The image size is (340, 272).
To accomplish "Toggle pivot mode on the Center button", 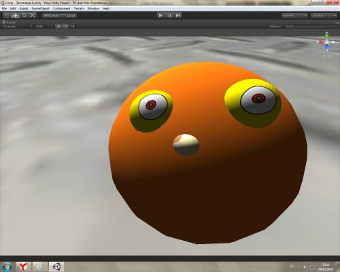I will click(52, 16).
